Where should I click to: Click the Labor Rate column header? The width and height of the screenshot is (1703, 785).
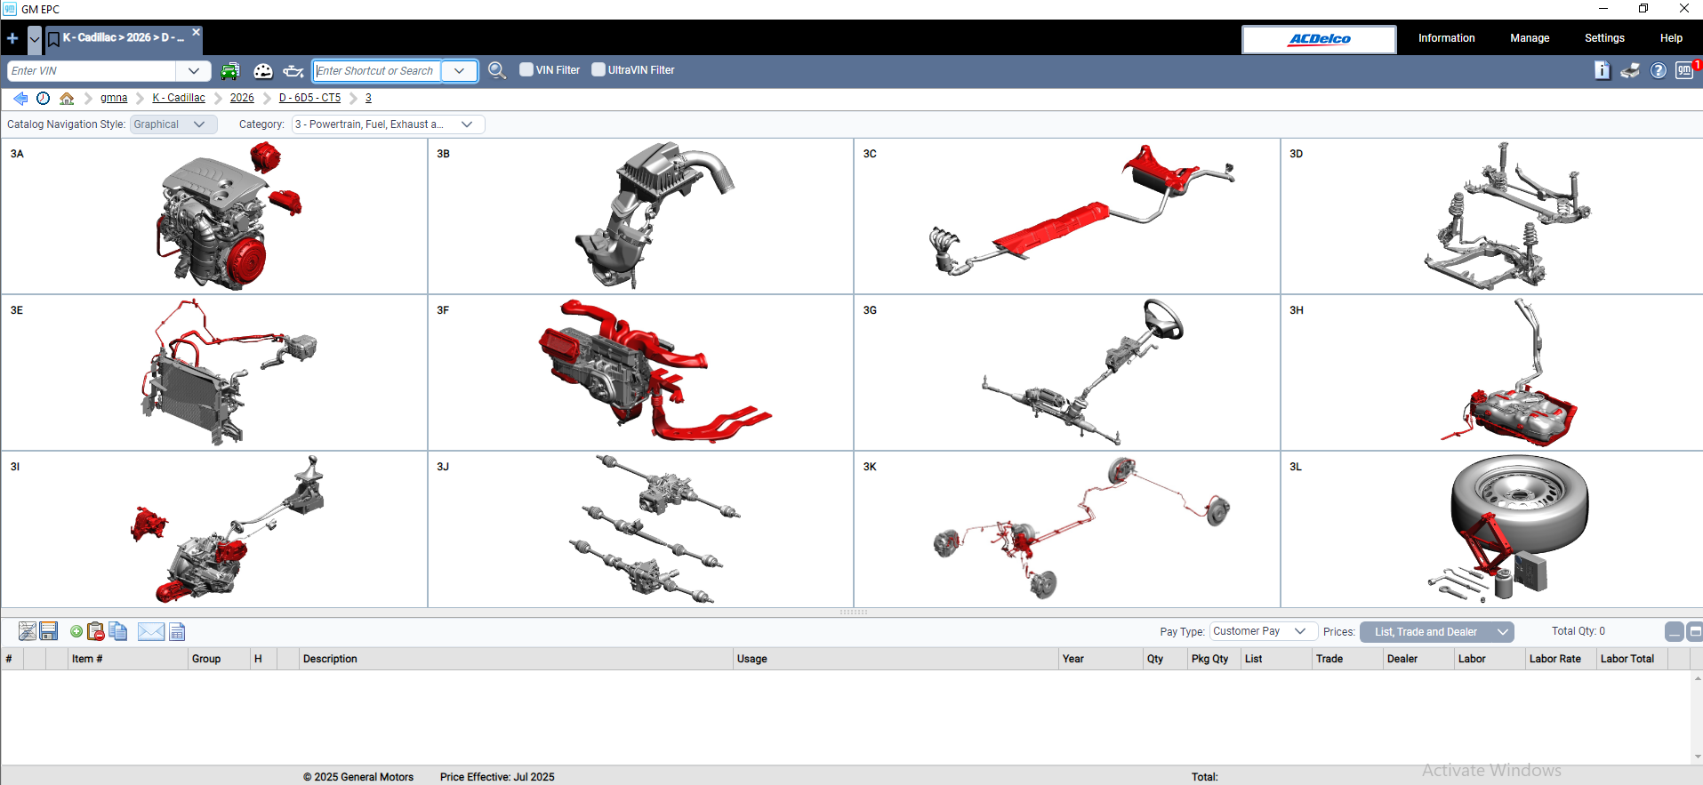click(x=1561, y=659)
